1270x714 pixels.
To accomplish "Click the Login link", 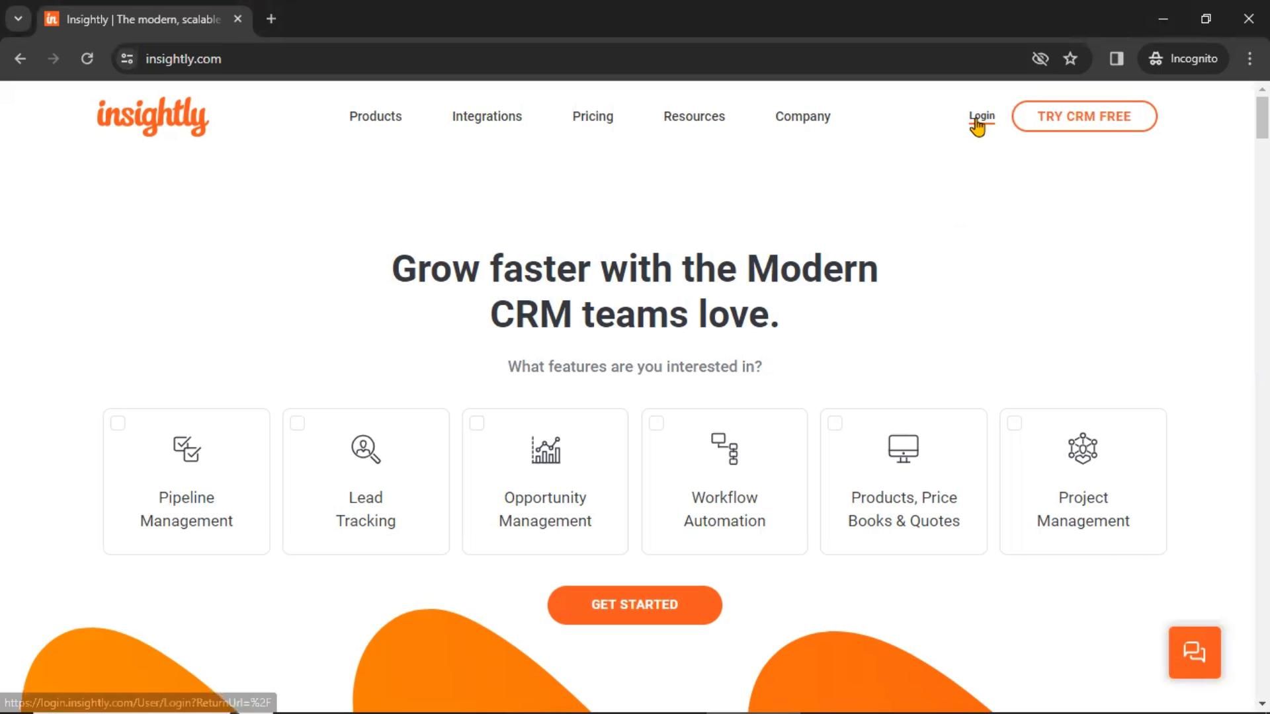I will click(x=982, y=116).
